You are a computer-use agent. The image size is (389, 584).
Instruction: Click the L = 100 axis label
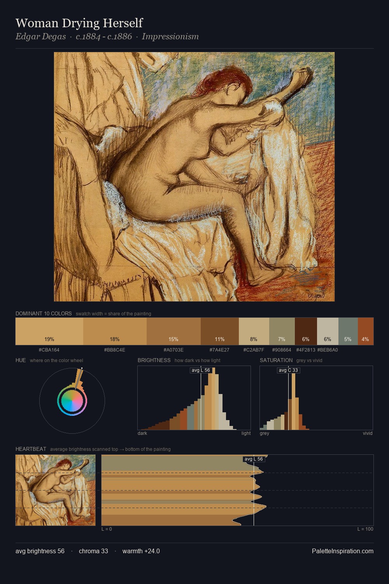365,529
